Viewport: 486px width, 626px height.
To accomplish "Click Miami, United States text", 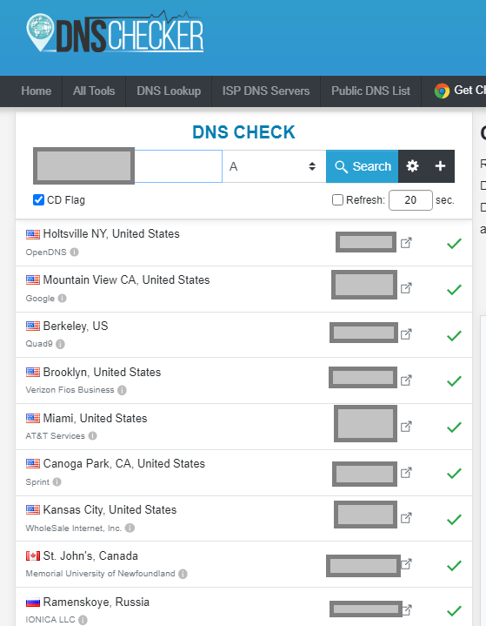I will [95, 418].
